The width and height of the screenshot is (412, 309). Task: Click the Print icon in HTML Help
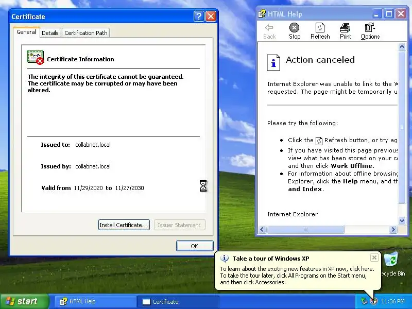point(345,28)
